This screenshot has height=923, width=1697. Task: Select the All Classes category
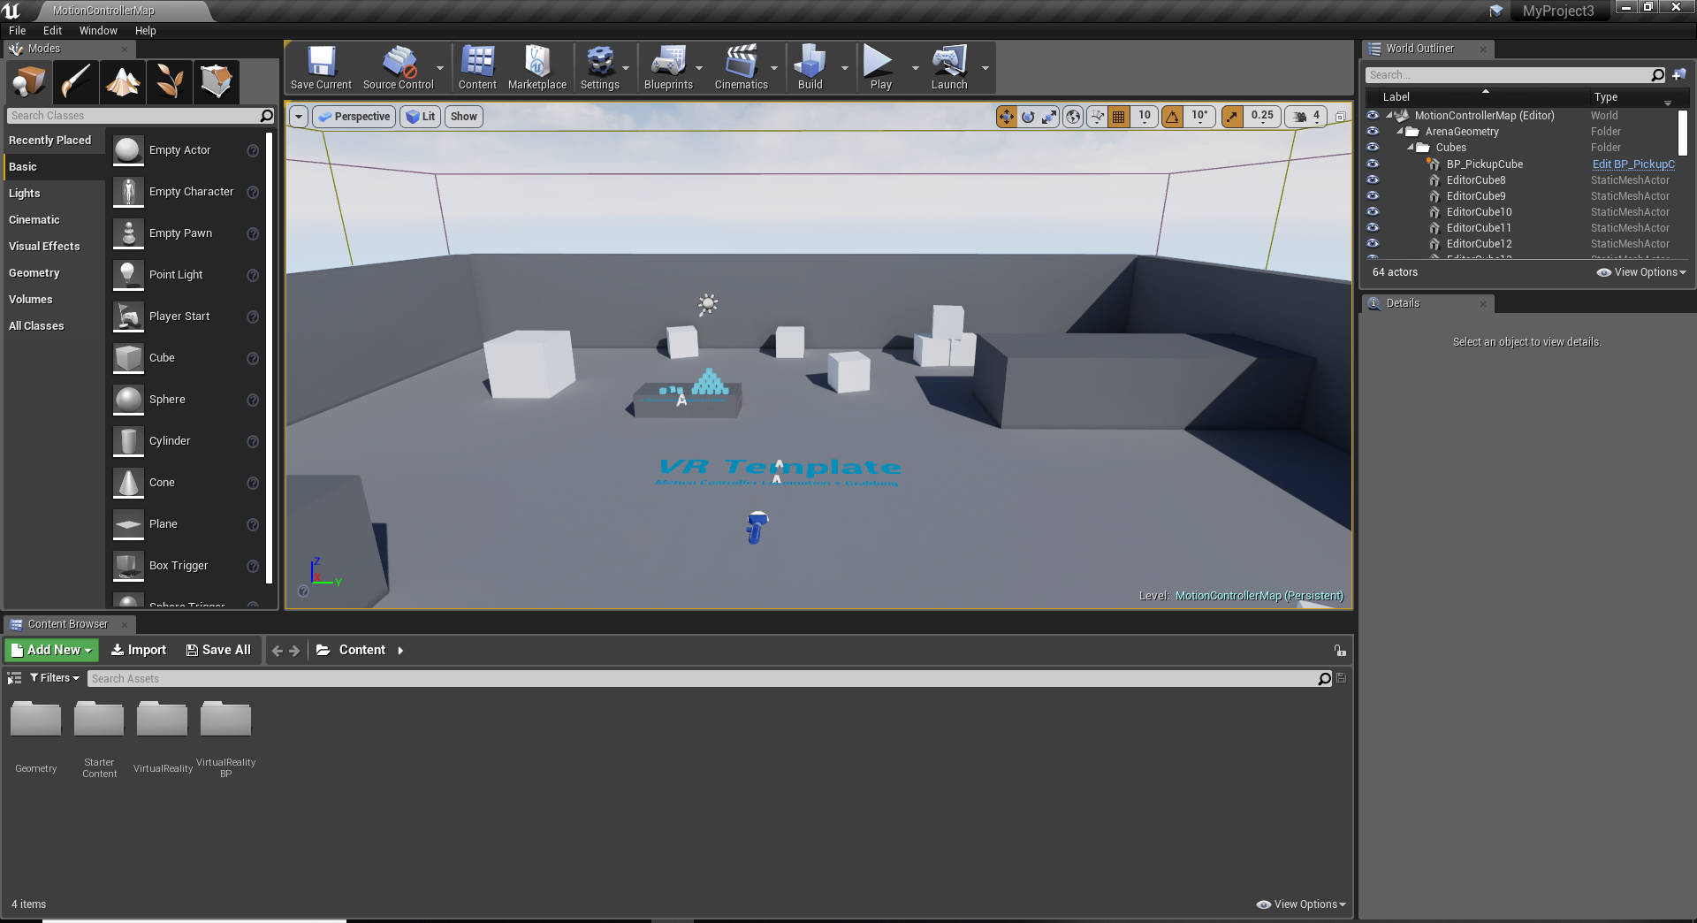click(x=54, y=326)
